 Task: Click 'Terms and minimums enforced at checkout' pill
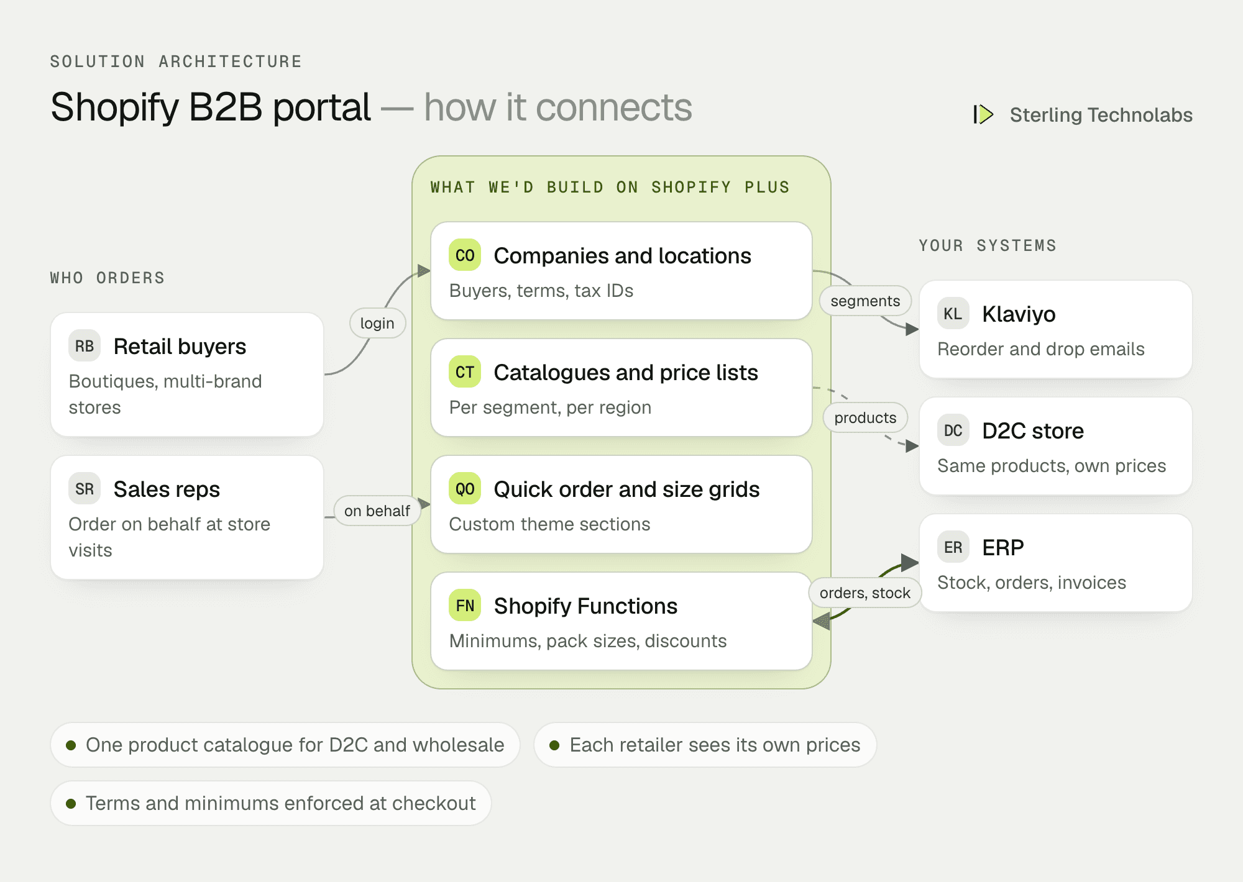(x=271, y=802)
